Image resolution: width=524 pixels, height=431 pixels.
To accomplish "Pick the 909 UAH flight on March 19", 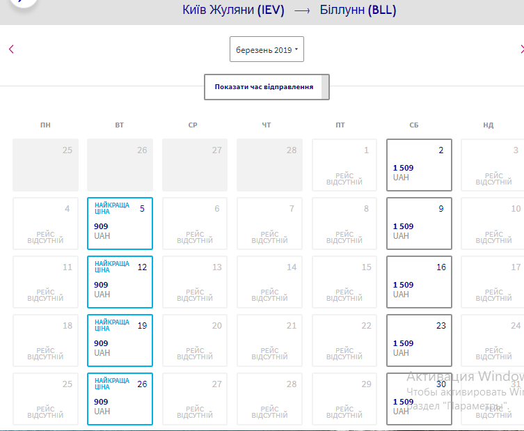I will click(x=120, y=340).
